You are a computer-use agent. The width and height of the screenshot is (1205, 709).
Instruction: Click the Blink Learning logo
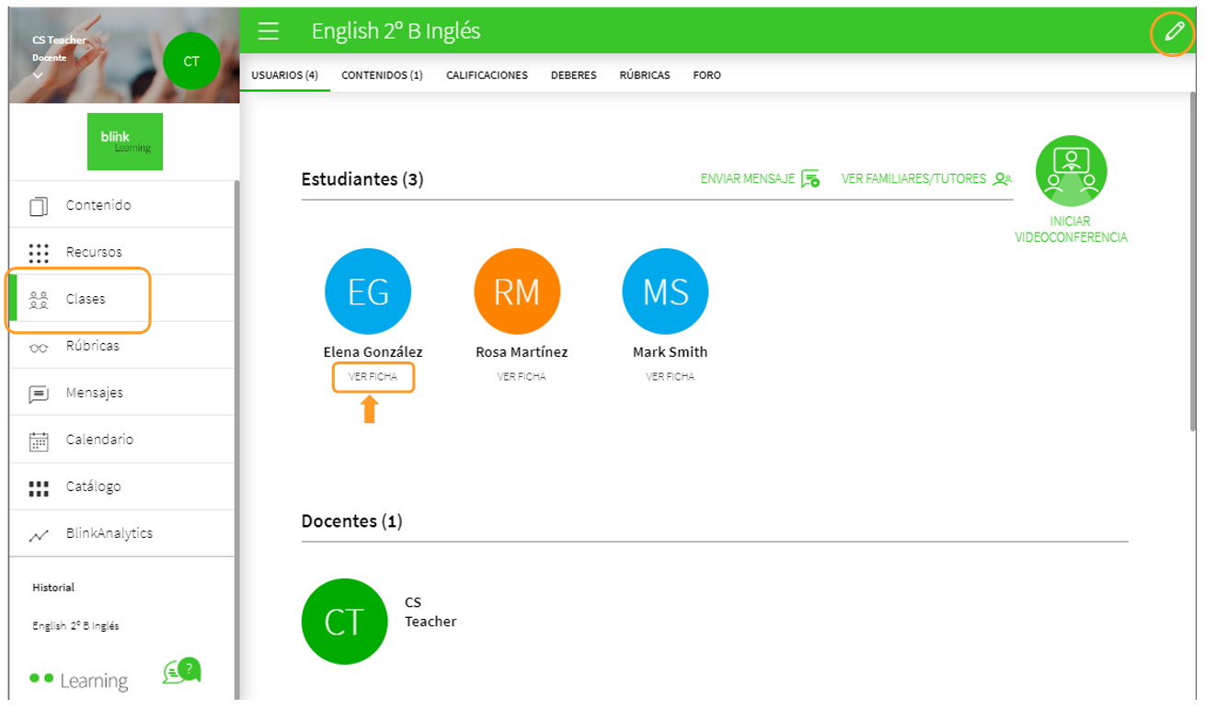pos(125,142)
